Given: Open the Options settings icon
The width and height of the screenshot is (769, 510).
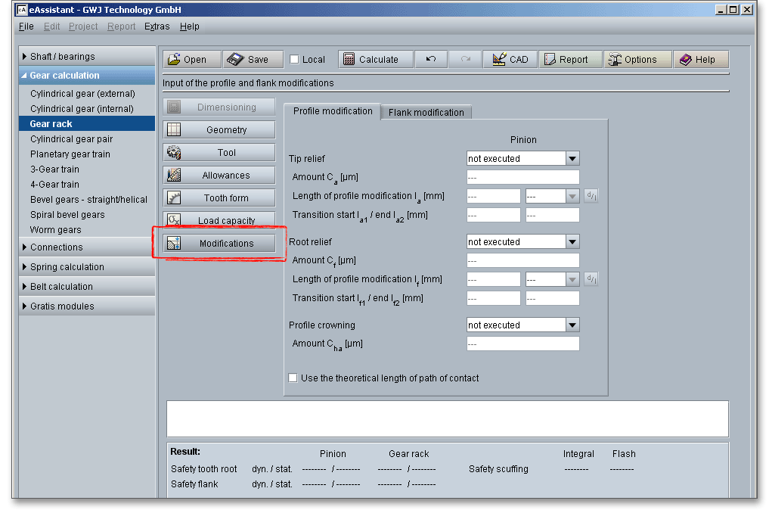Looking at the screenshot, I should point(614,60).
